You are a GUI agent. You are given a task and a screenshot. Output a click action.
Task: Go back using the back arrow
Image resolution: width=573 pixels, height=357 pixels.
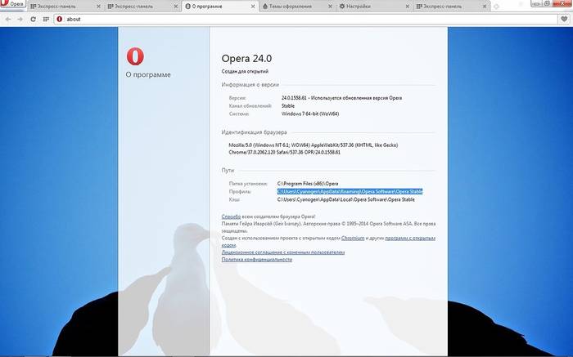7,18
